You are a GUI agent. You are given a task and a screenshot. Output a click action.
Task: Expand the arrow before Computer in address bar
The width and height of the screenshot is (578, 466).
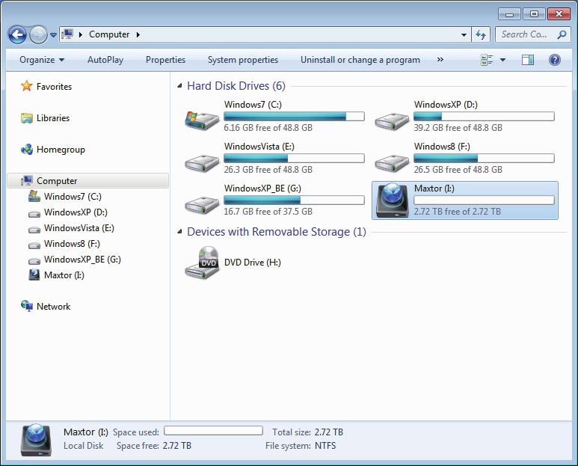(80, 34)
